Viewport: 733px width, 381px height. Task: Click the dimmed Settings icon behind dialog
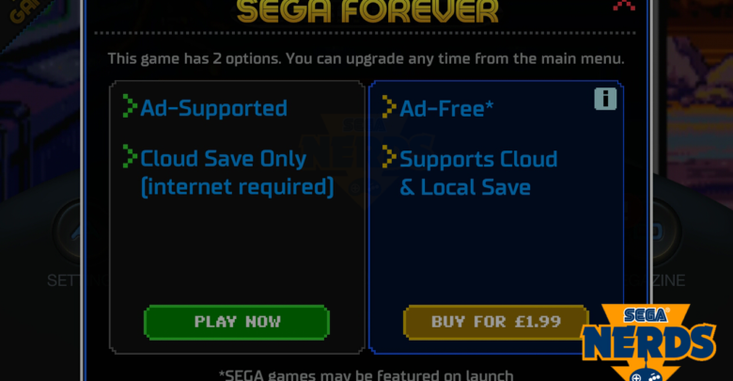coord(70,230)
